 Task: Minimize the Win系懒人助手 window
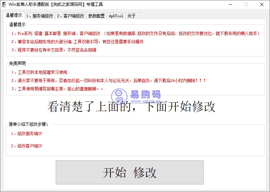[x=230, y=4]
